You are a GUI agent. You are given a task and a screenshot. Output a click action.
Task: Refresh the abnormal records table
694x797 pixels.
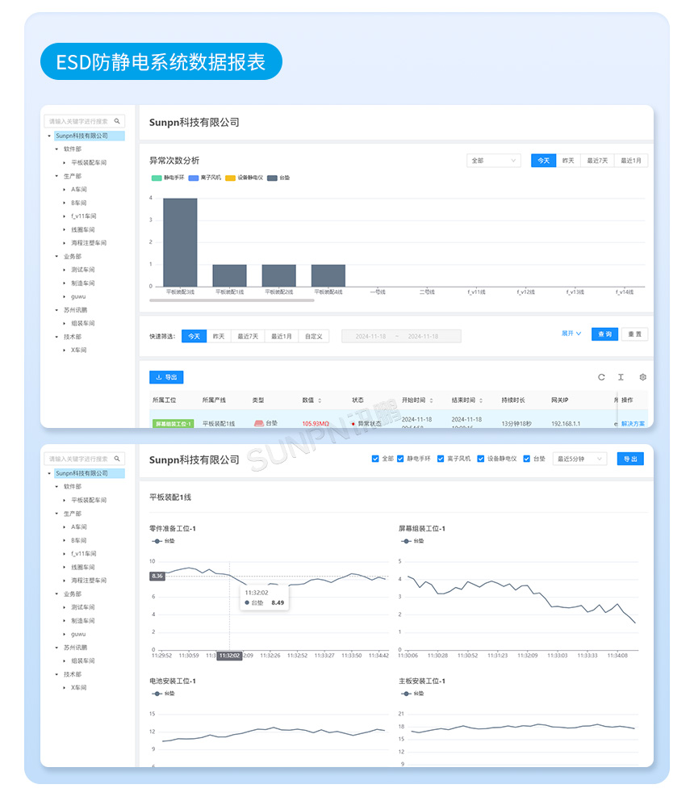[x=601, y=376]
